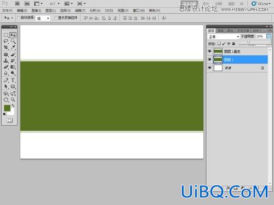Screen dimensions: 274x205
Task: Select the Rectangular Marquee tool
Action: [x=6, y=35]
